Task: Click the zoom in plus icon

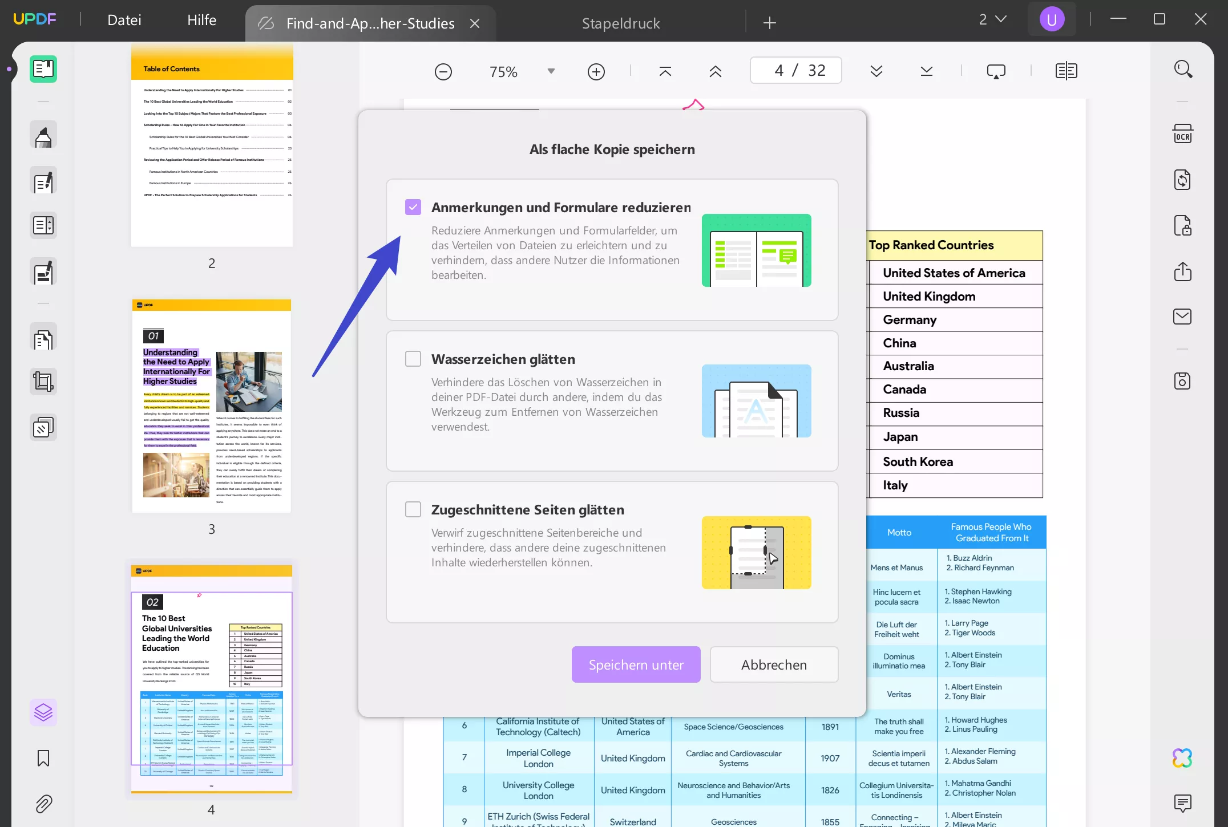Action: (596, 71)
